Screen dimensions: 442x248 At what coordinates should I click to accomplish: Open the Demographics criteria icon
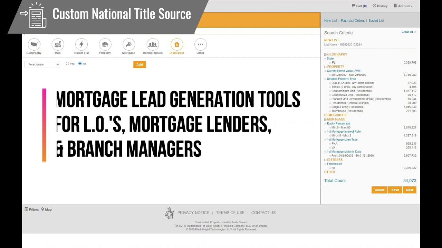(153, 44)
